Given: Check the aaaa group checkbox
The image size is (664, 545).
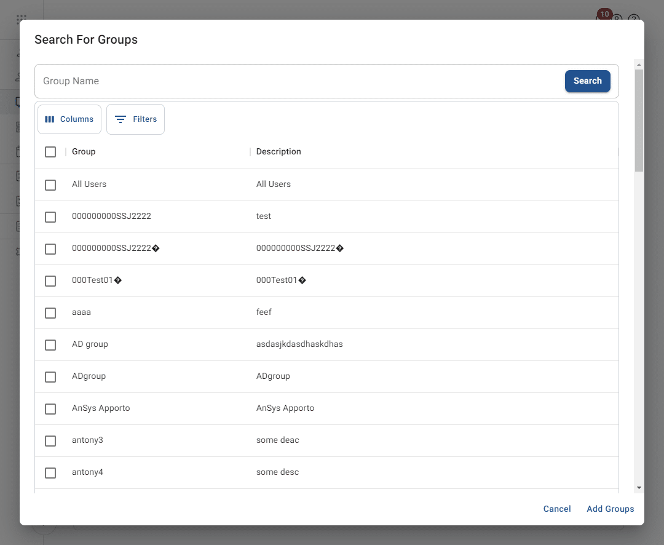Looking at the screenshot, I should (50, 312).
